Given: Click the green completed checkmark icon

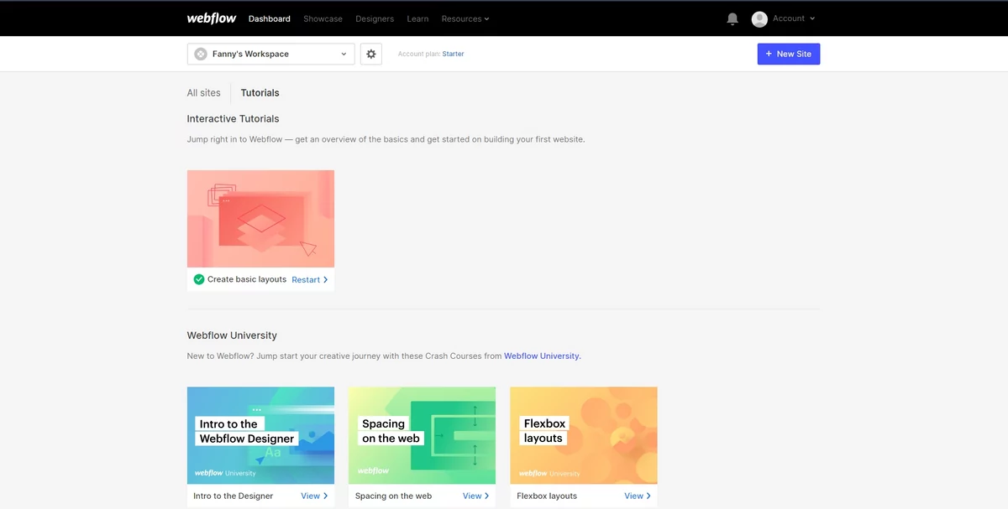Looking at the screenshot, I should [199, 279].
